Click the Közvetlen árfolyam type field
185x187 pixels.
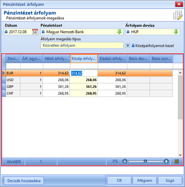pos(82,45)
